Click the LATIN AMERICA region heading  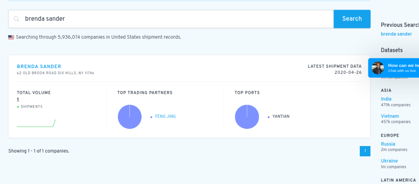pyautogui.click(x=399, y=180)
